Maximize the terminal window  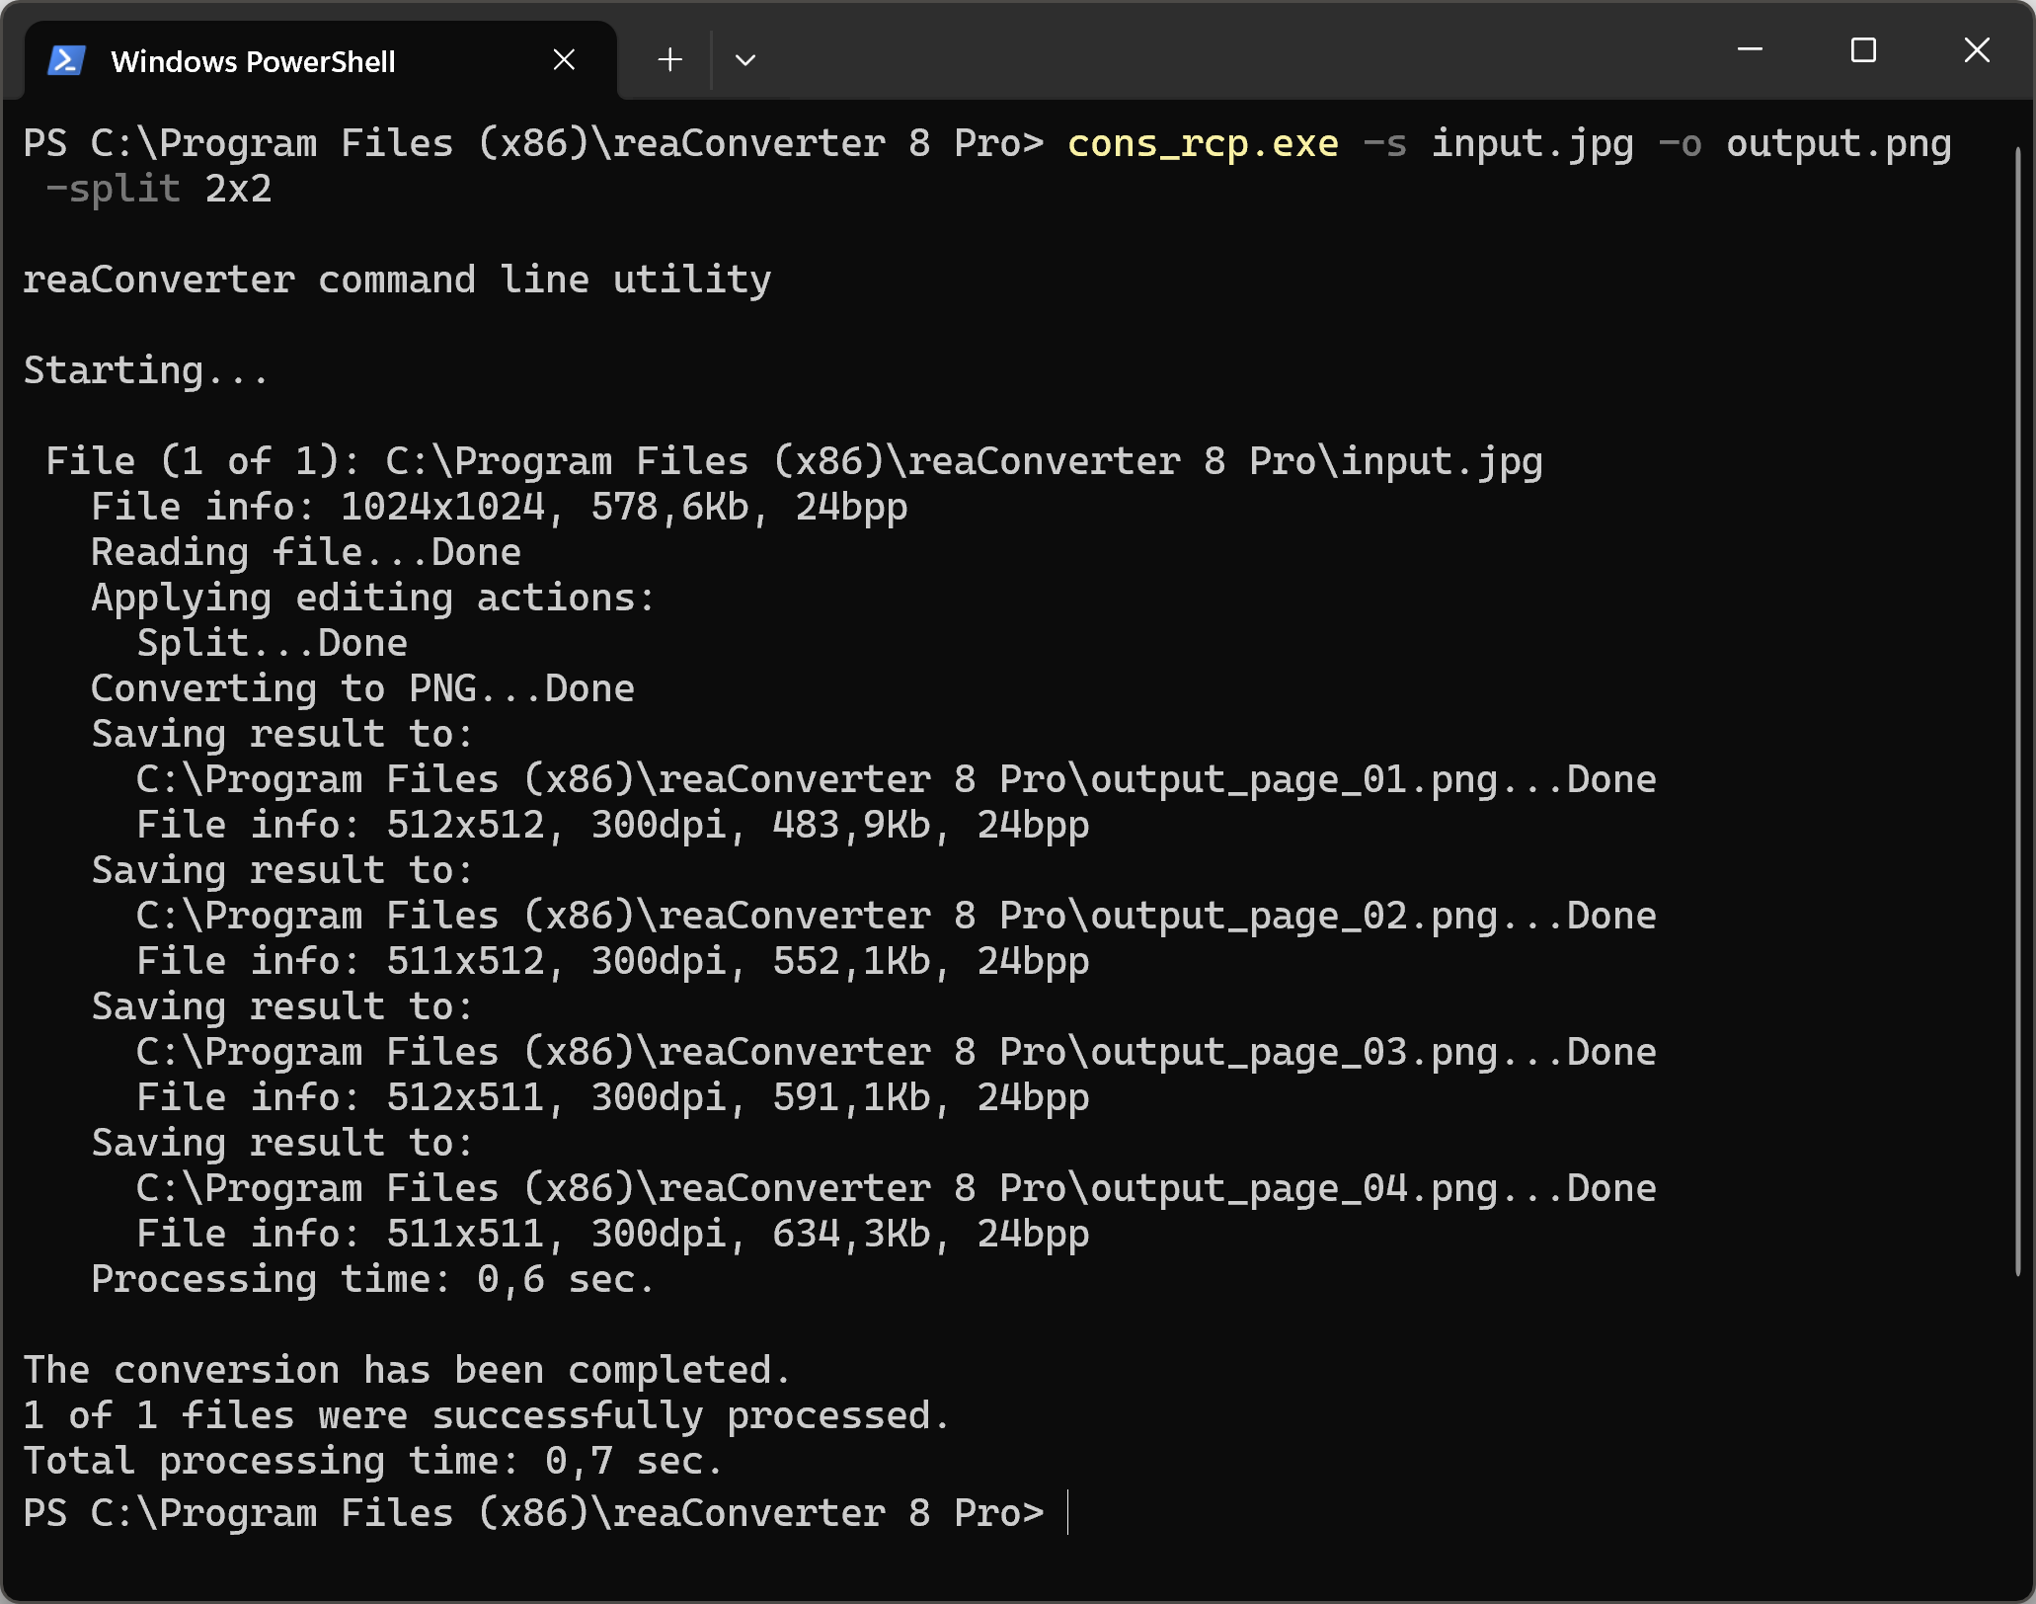[1863, 49]
